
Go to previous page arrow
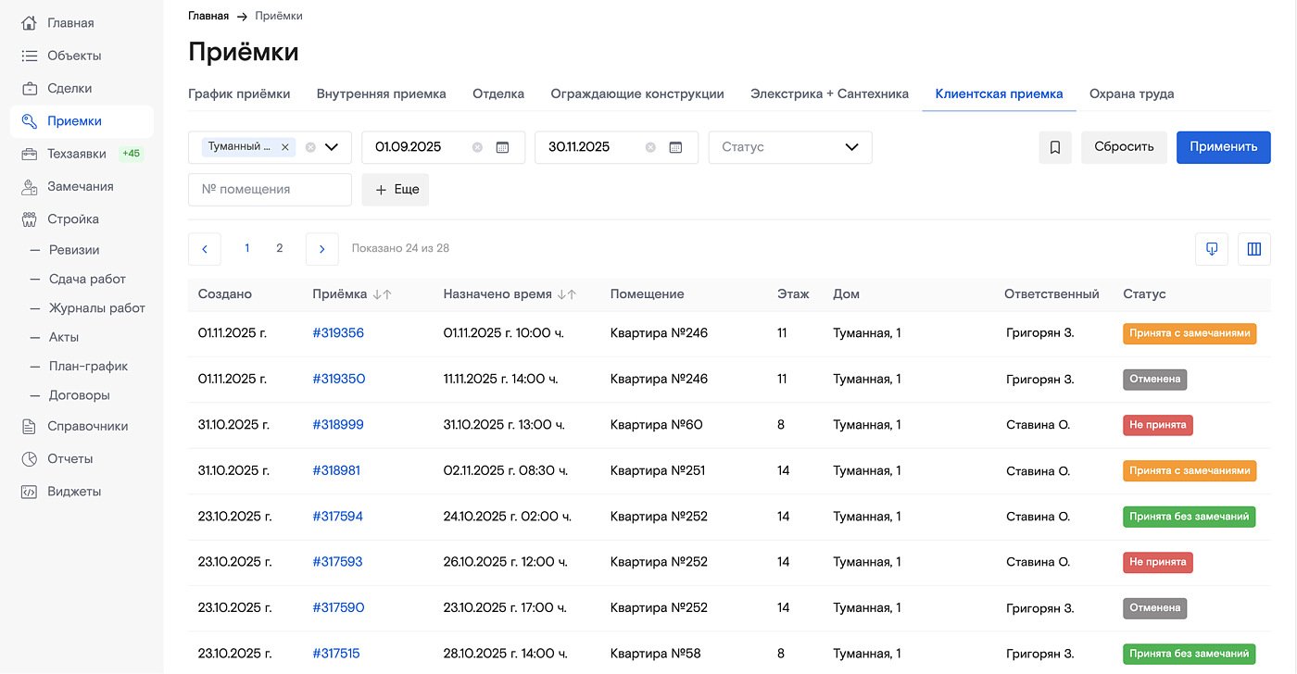[x=205, y=249]
